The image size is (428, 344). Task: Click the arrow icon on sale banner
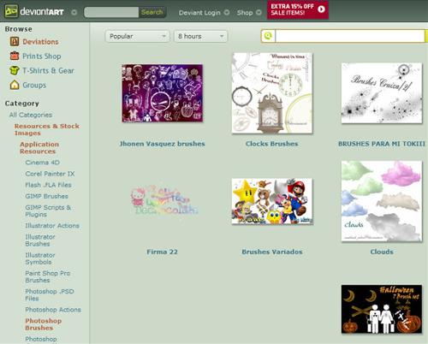click(x=321, y=9)
